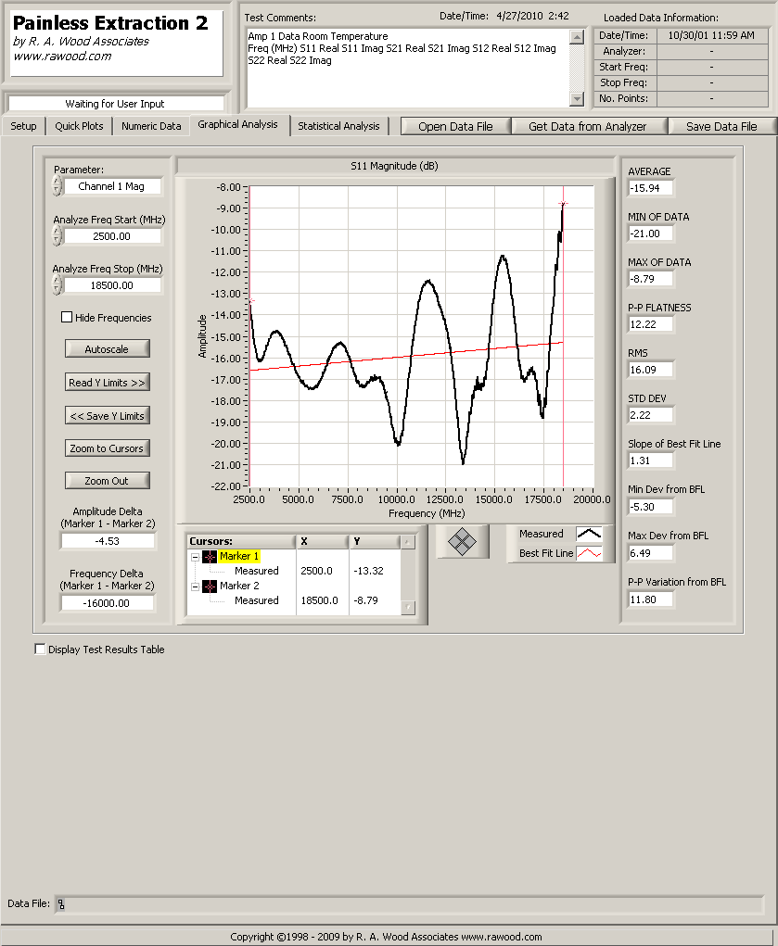Click the Marker 1 crosshair icon
778x946 pixels.
210,556
